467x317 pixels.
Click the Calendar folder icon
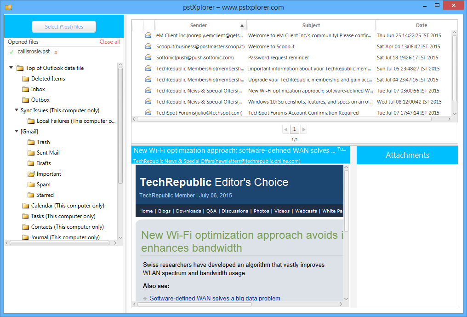(25, 206)
